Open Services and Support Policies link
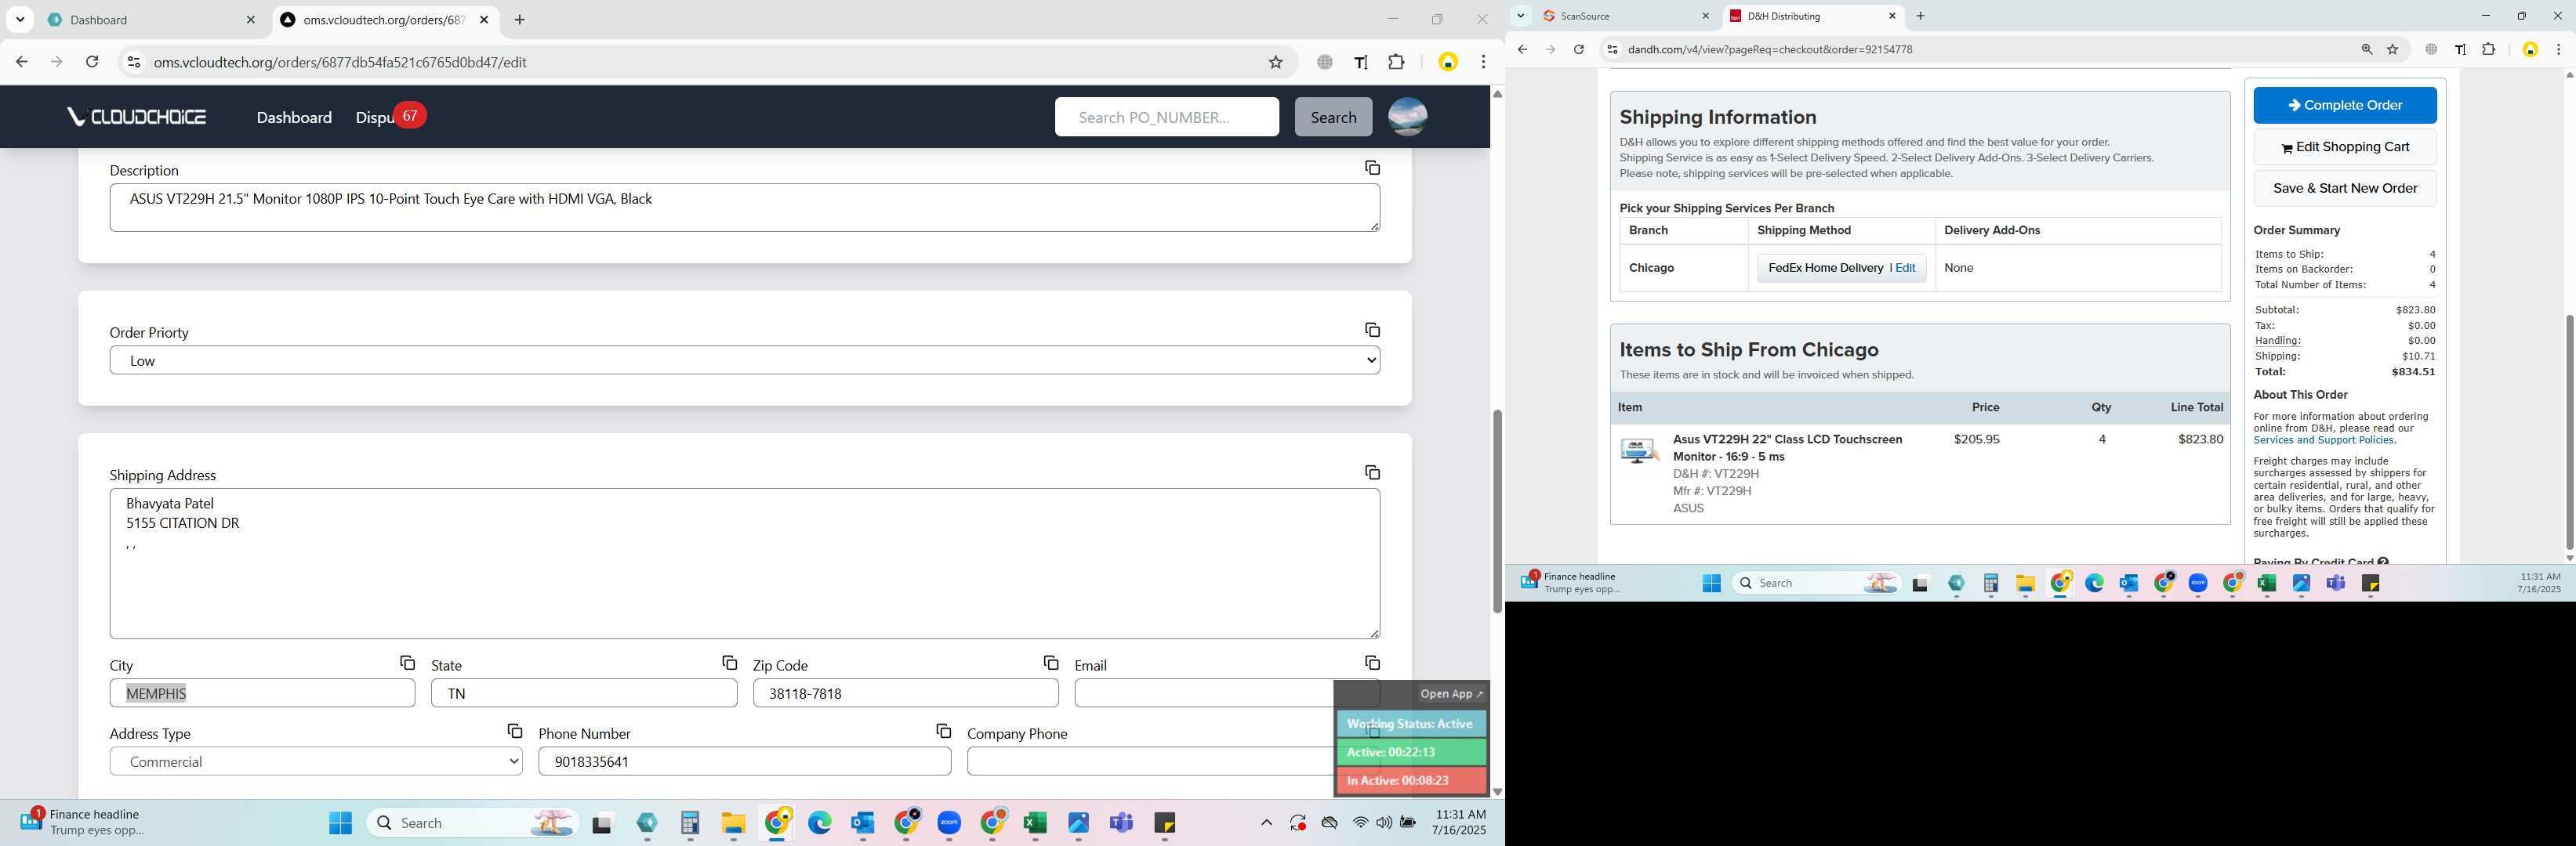 (x=2323, y=440)
